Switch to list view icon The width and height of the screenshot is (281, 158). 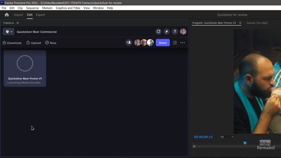point(175,43)
